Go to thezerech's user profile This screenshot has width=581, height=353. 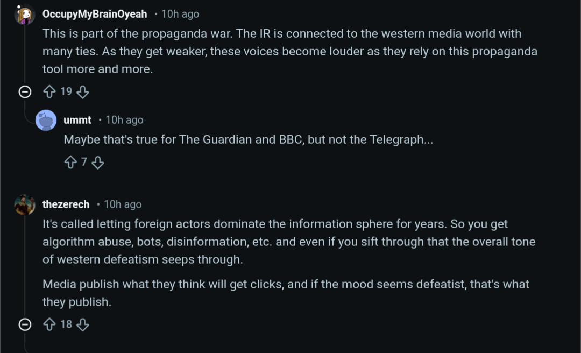click(x=66, y=204)
